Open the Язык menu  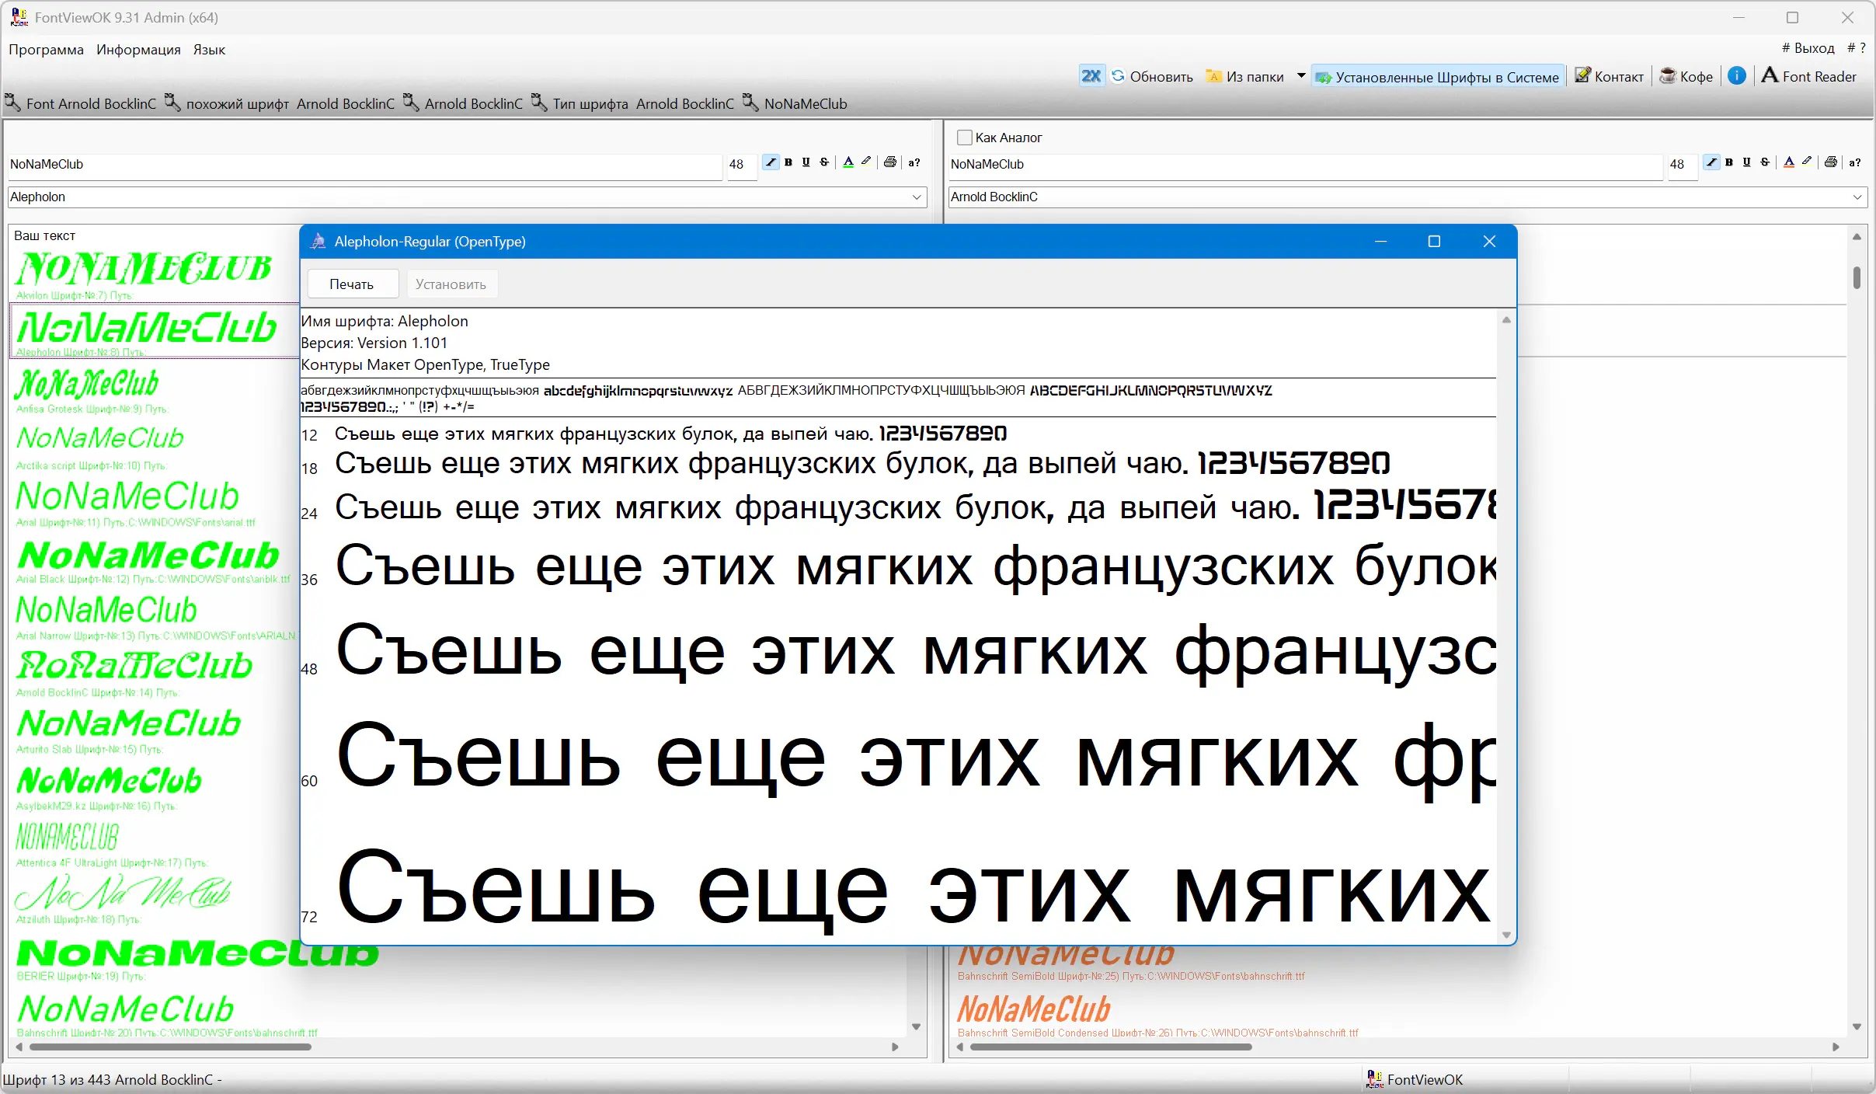coord(209,50)
